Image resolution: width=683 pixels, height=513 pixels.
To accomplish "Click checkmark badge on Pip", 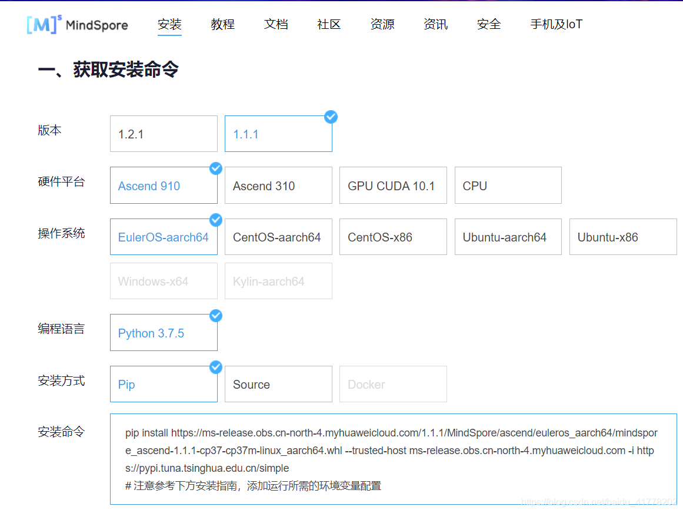I will (216, 368).
